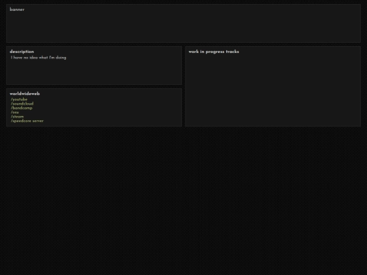Open the /youtube link

[x=19, y=99]
